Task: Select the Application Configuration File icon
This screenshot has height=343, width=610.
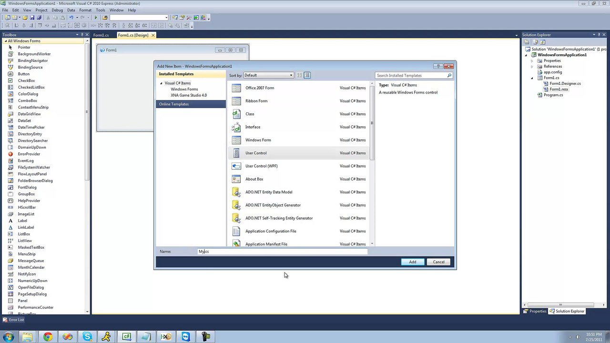Action: point(236,231)
